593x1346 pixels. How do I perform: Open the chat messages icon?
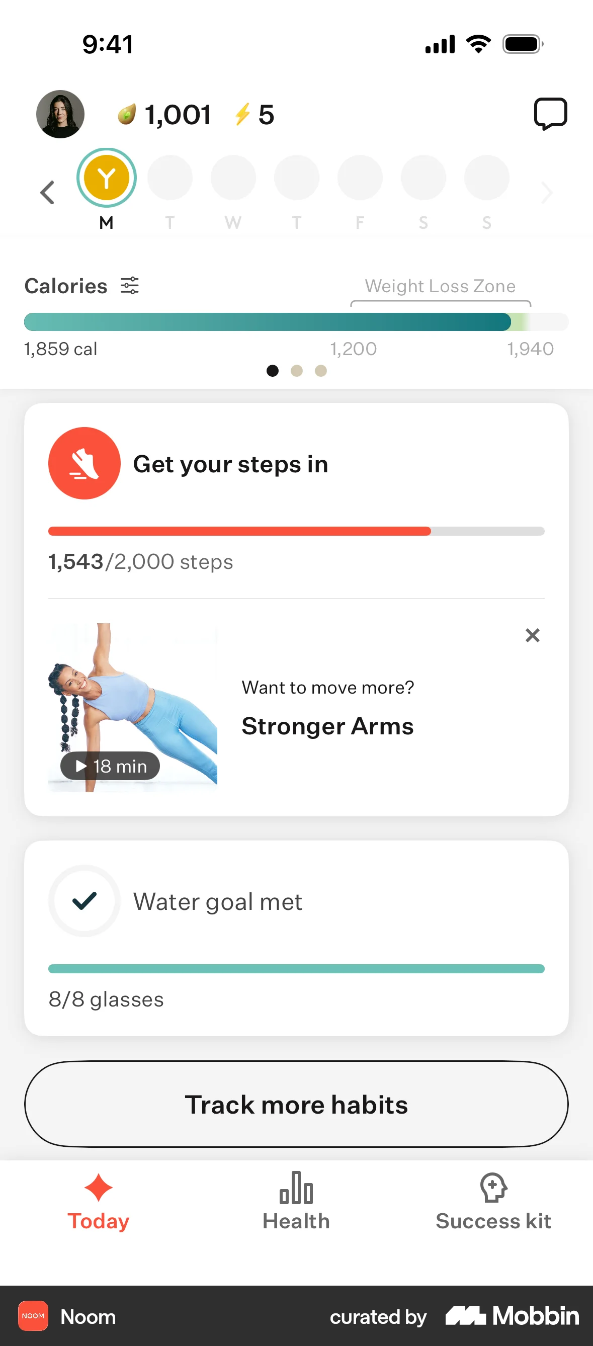pyautogui.click(x=550, y=113)
